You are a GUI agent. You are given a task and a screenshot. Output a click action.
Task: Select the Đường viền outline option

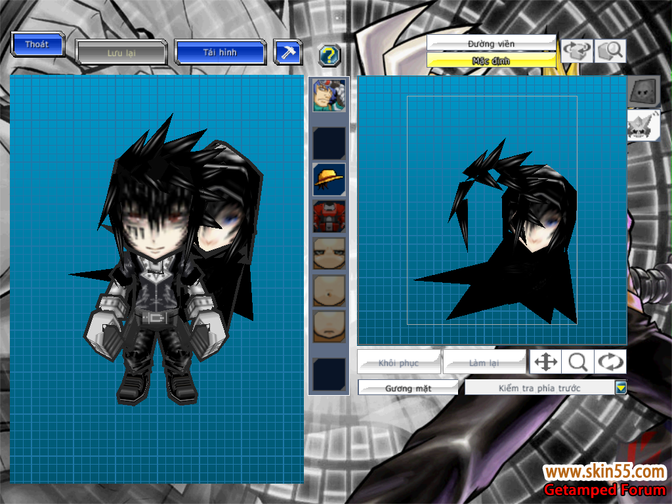tap(491, 43)
